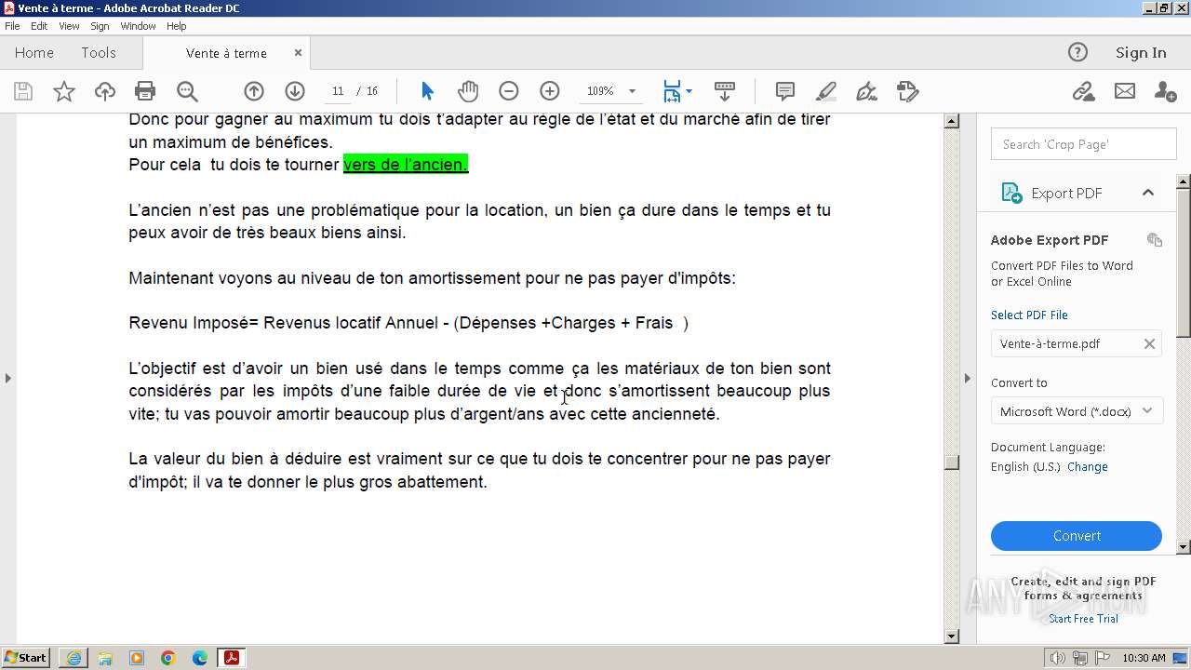The width and height of the screenshot is (1191, 670).
Task: Open the Window menu
Action: click(x=138, y=26)
